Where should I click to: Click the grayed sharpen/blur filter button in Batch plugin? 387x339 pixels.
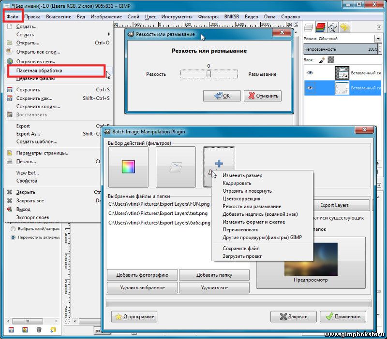click(176, 167)
